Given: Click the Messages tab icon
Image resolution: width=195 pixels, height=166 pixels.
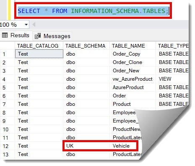Looking at the screenshot, I should point(38,36).
